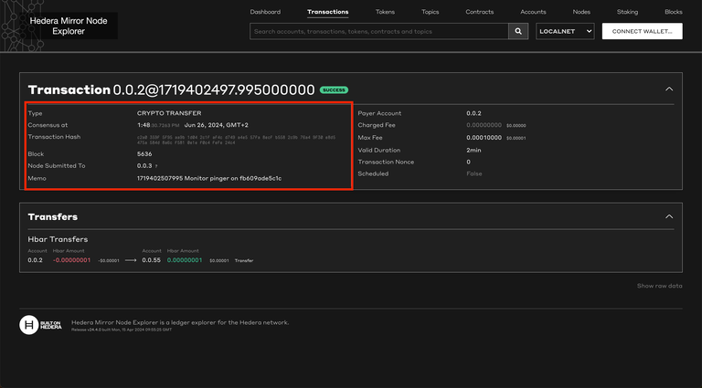Click the Connect Wallet button

pyautogui.click(x=642, y=31)
